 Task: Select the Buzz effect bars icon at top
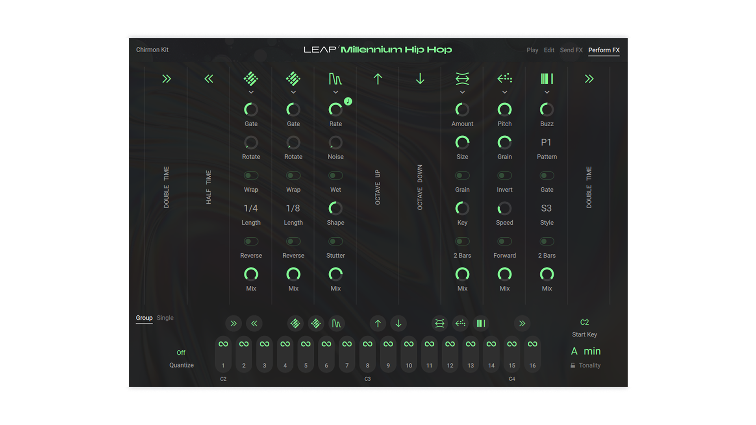pyautogui.click(x=547, y=79)
